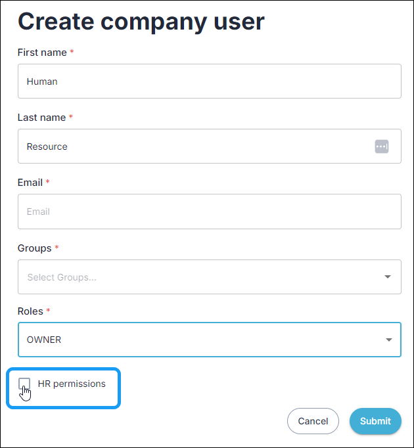Click the First name field label
This screenshot has height=448, width=414.
[x=42, y=53]
